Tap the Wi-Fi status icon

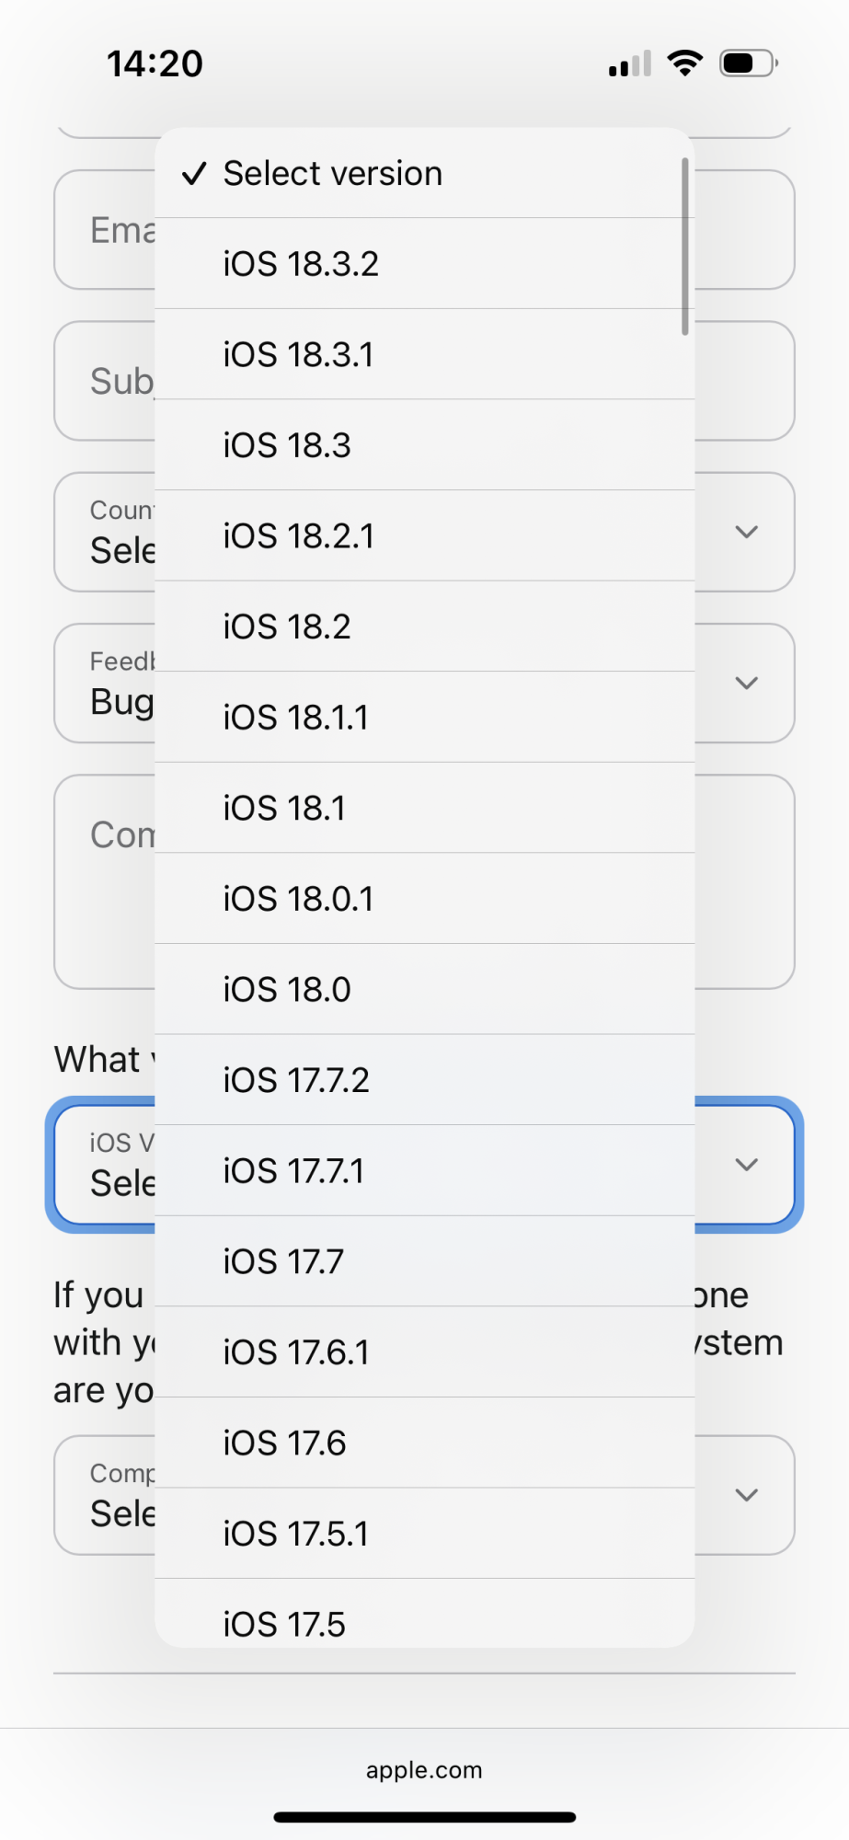coord(684,63)
